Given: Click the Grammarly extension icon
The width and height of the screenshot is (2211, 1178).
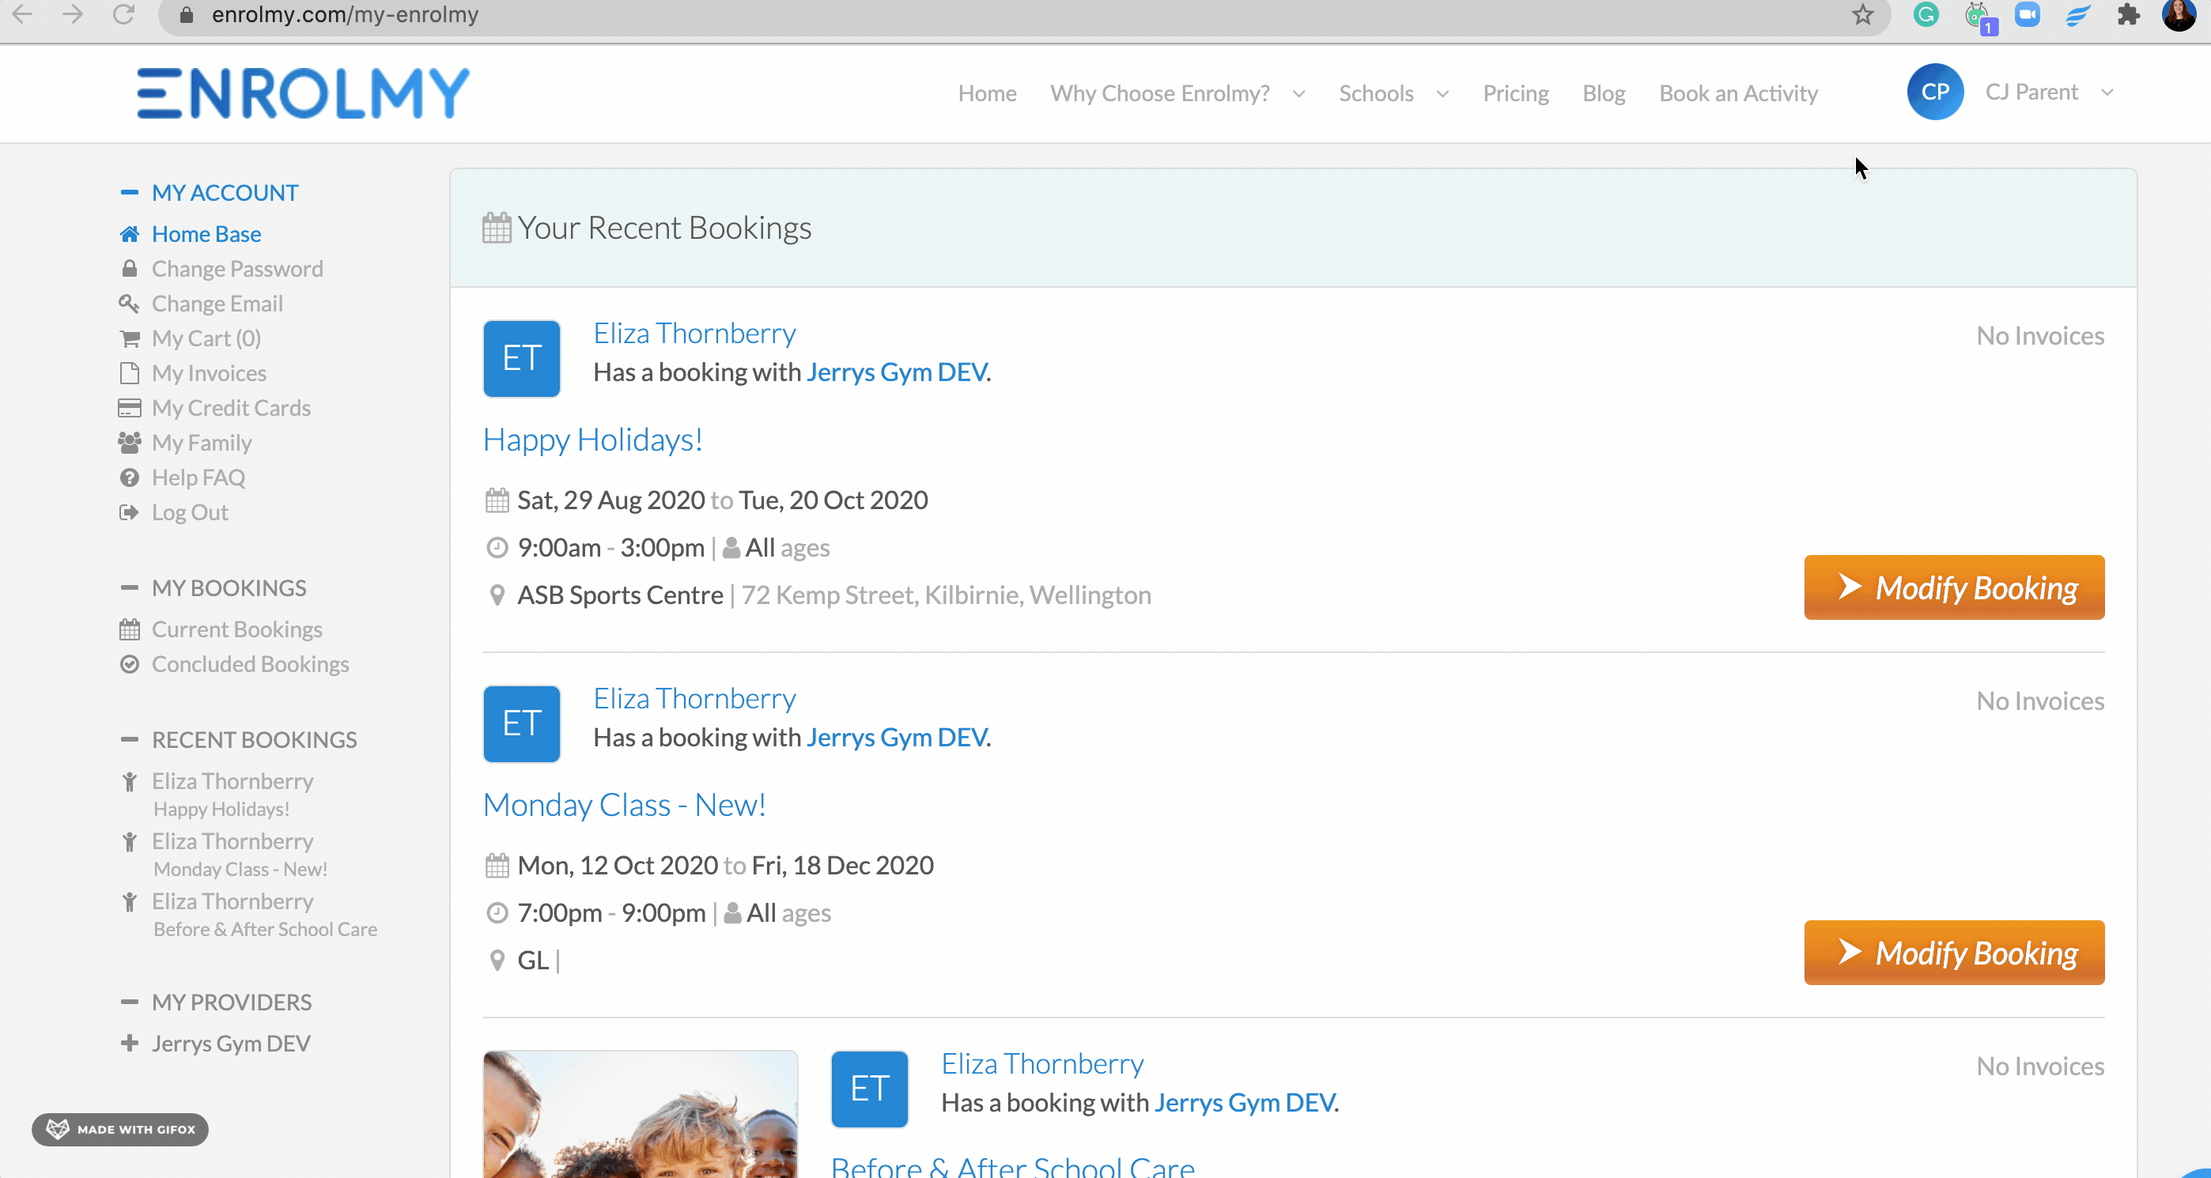Looking at the screenshot, I should (1926, 14).
